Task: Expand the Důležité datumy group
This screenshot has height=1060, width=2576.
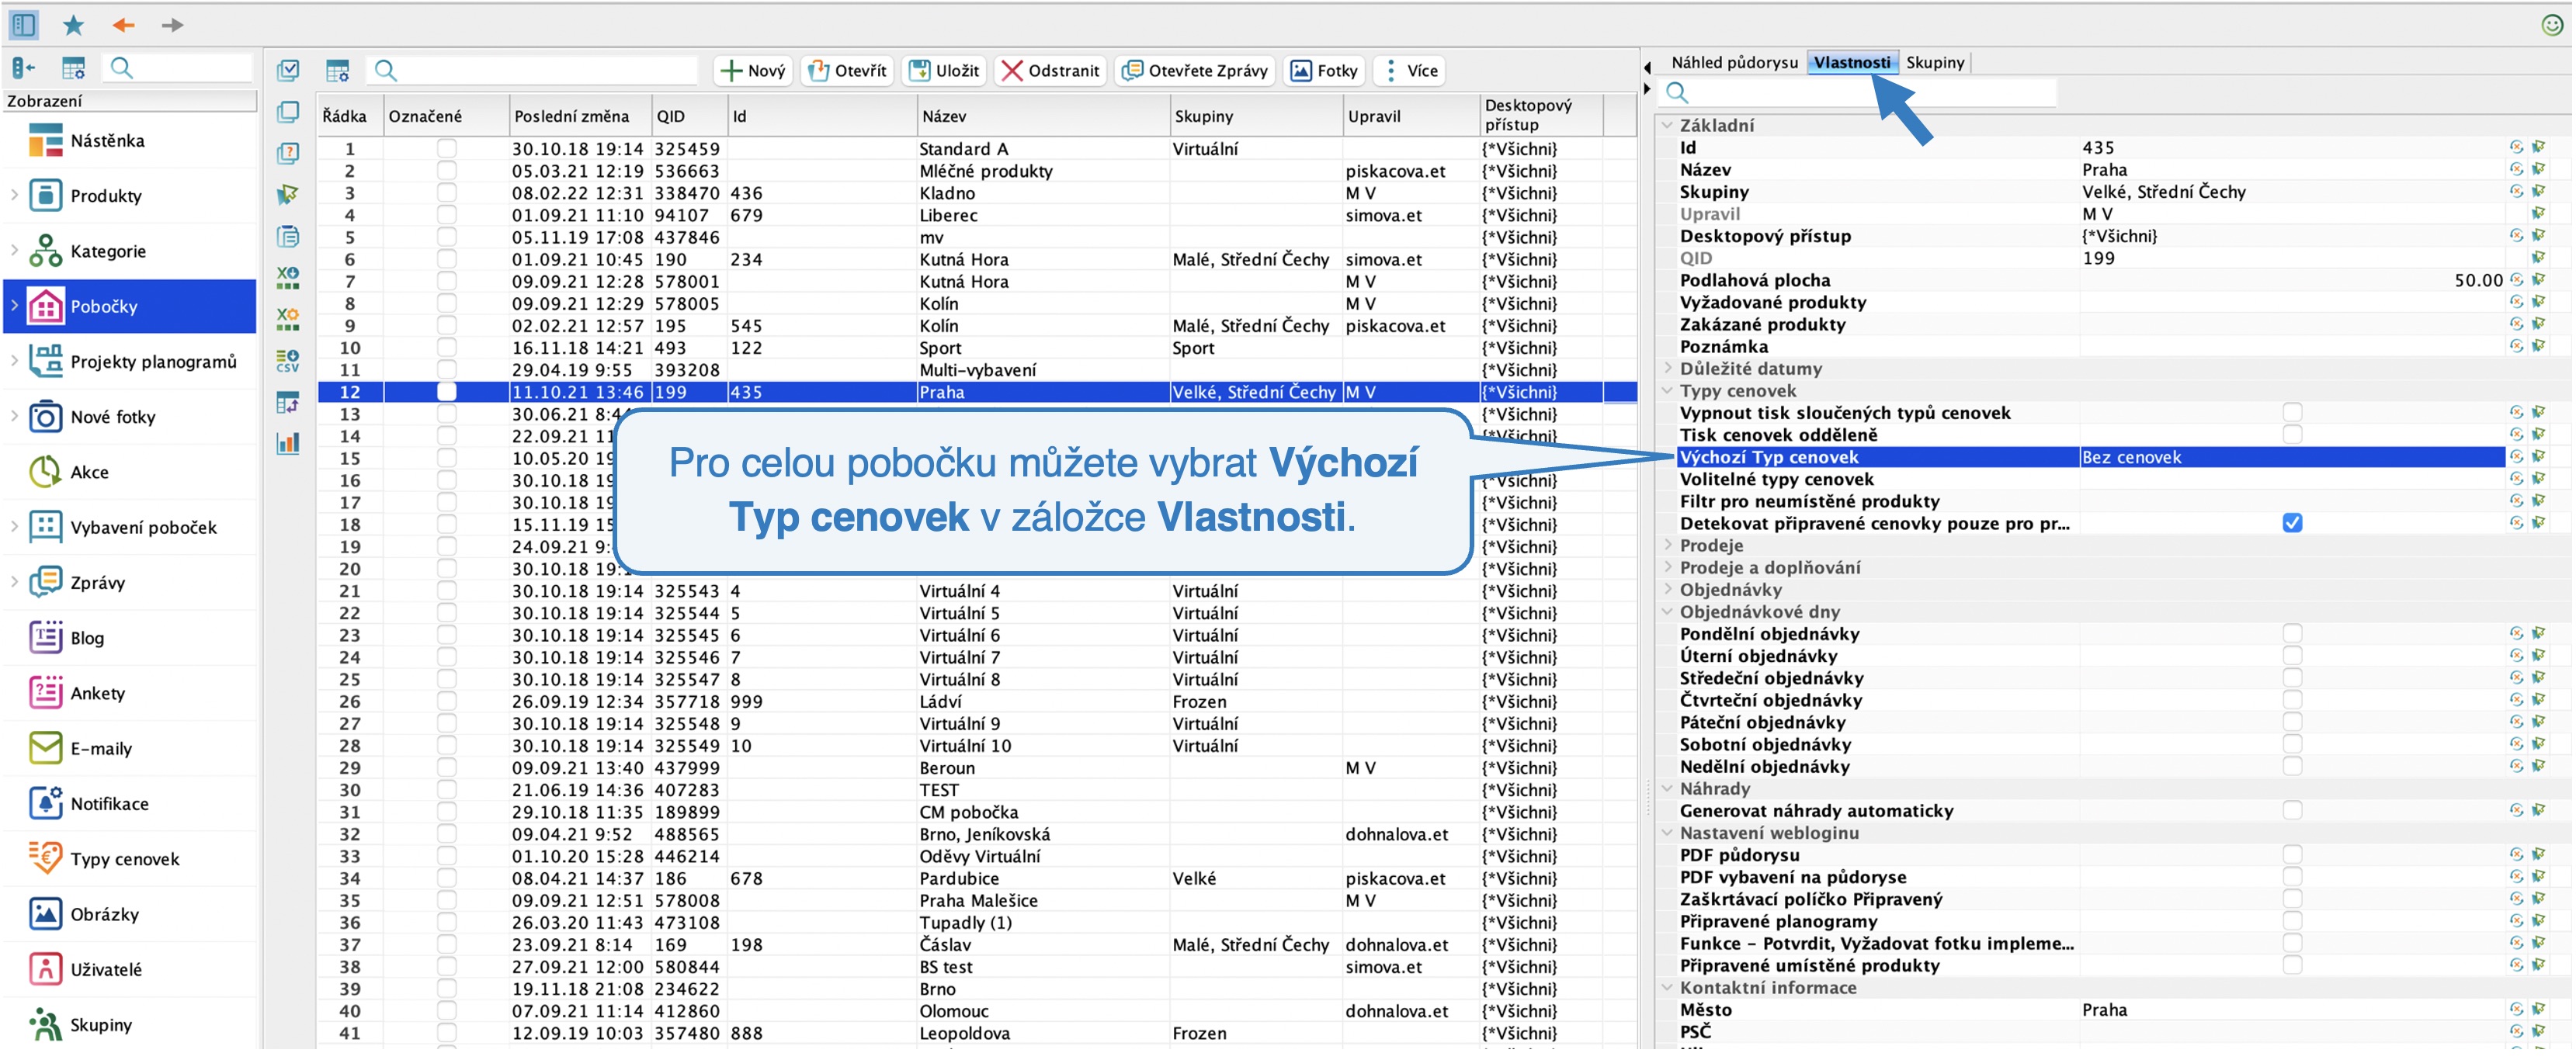Action: [1667, 369]
